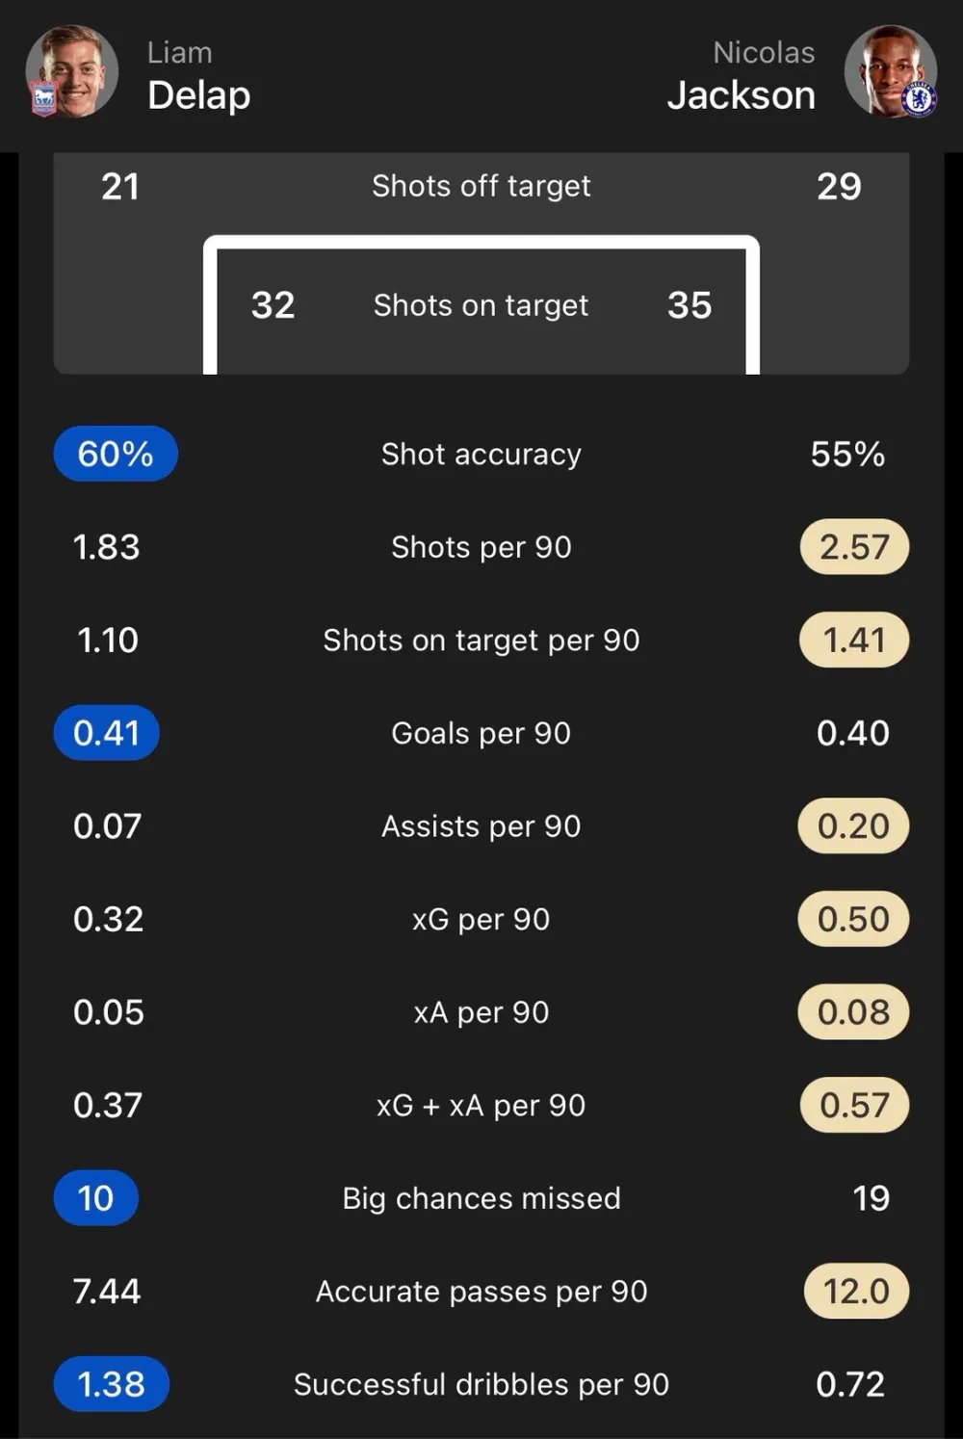963x1439 pixels.
Task: Open Liam Delap's profile photo
Action: (x=72, y=71)
